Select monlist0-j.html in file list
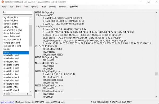 tap(11, 62)
